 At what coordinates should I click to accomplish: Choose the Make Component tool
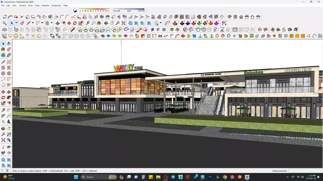(x=3, y=55)
